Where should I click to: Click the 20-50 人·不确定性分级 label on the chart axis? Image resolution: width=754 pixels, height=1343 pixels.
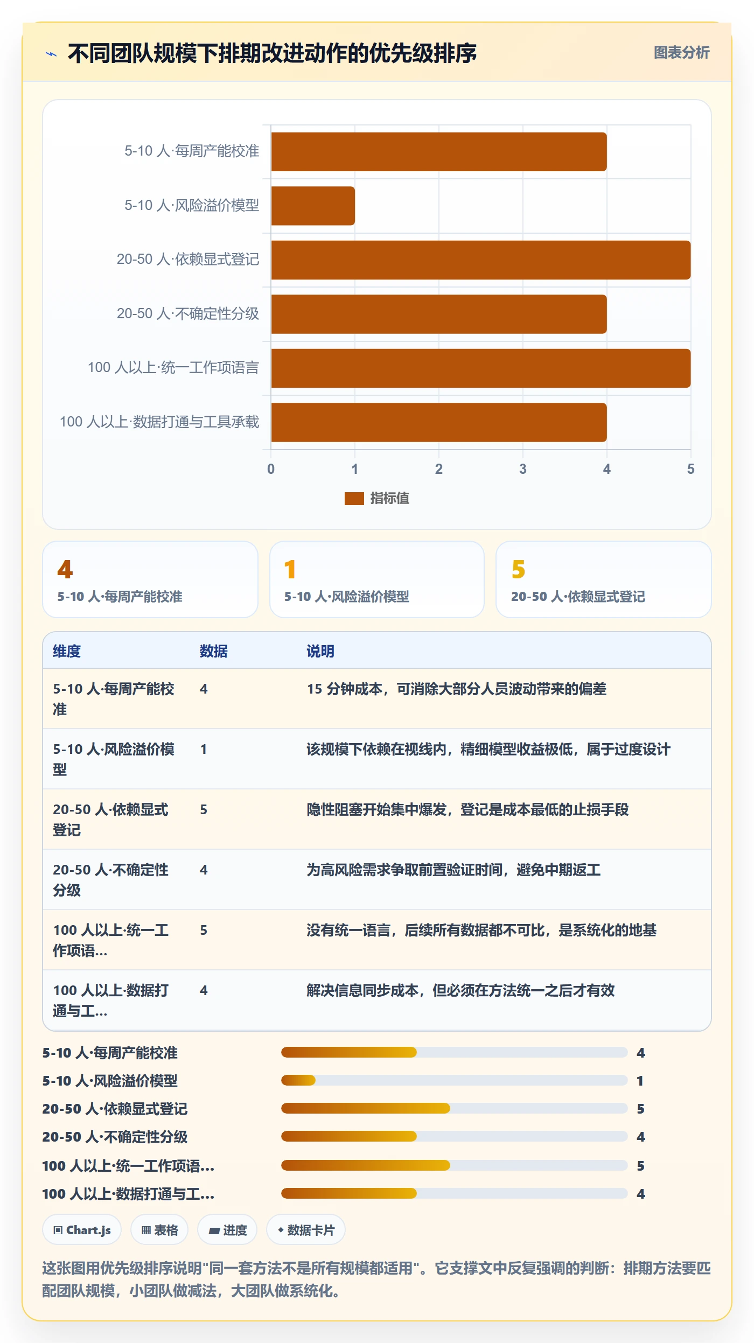pos(188,313)
